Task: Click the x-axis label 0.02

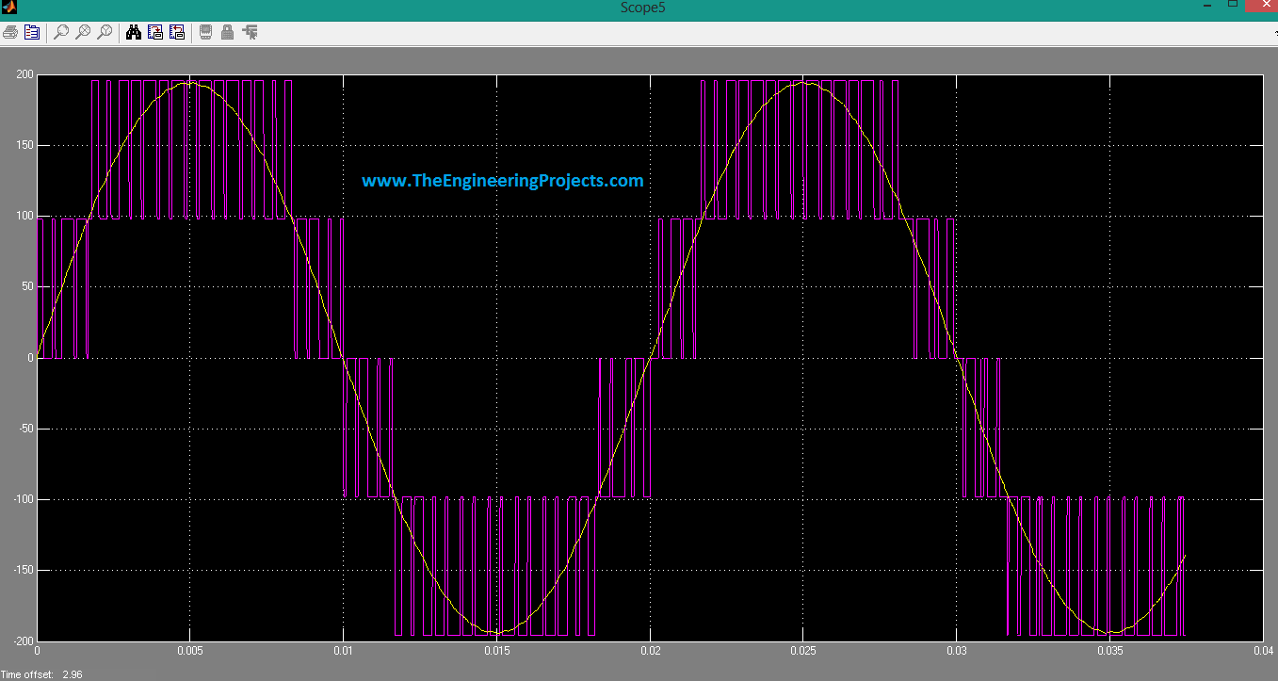Action: (651, 651)
